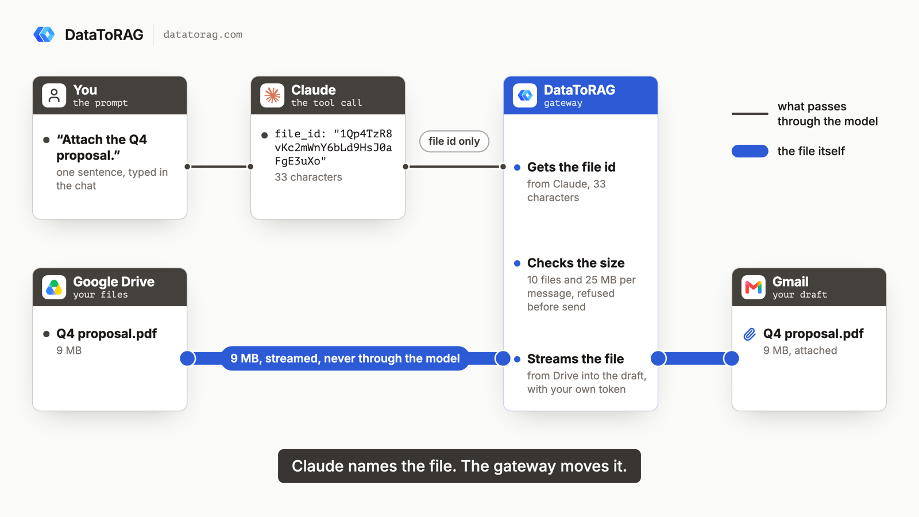Click the DataToRAG gateway card icon
Image resolution: width=919 pixels, height=517 pixels.
pyautogui.click(x=525, y=95)
